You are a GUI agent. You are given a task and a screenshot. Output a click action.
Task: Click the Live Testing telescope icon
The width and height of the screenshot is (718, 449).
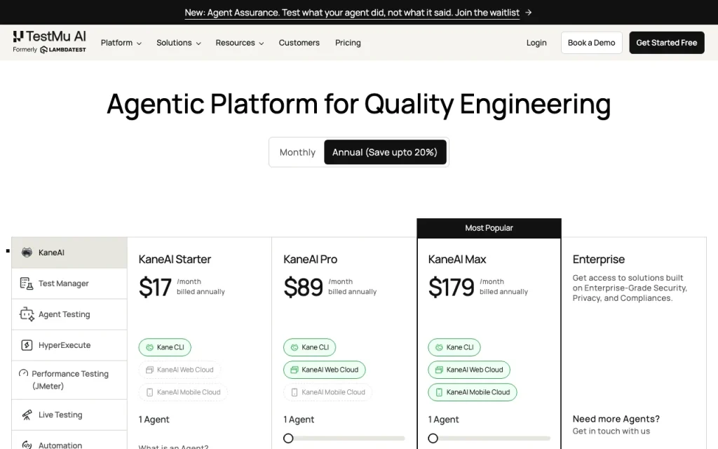(27, 415)
